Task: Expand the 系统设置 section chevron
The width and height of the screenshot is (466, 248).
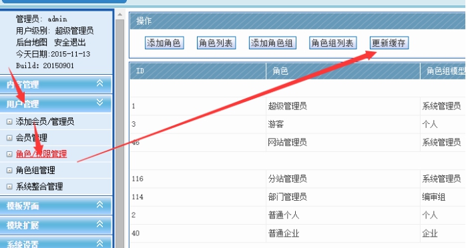Action: click(100, 243)
